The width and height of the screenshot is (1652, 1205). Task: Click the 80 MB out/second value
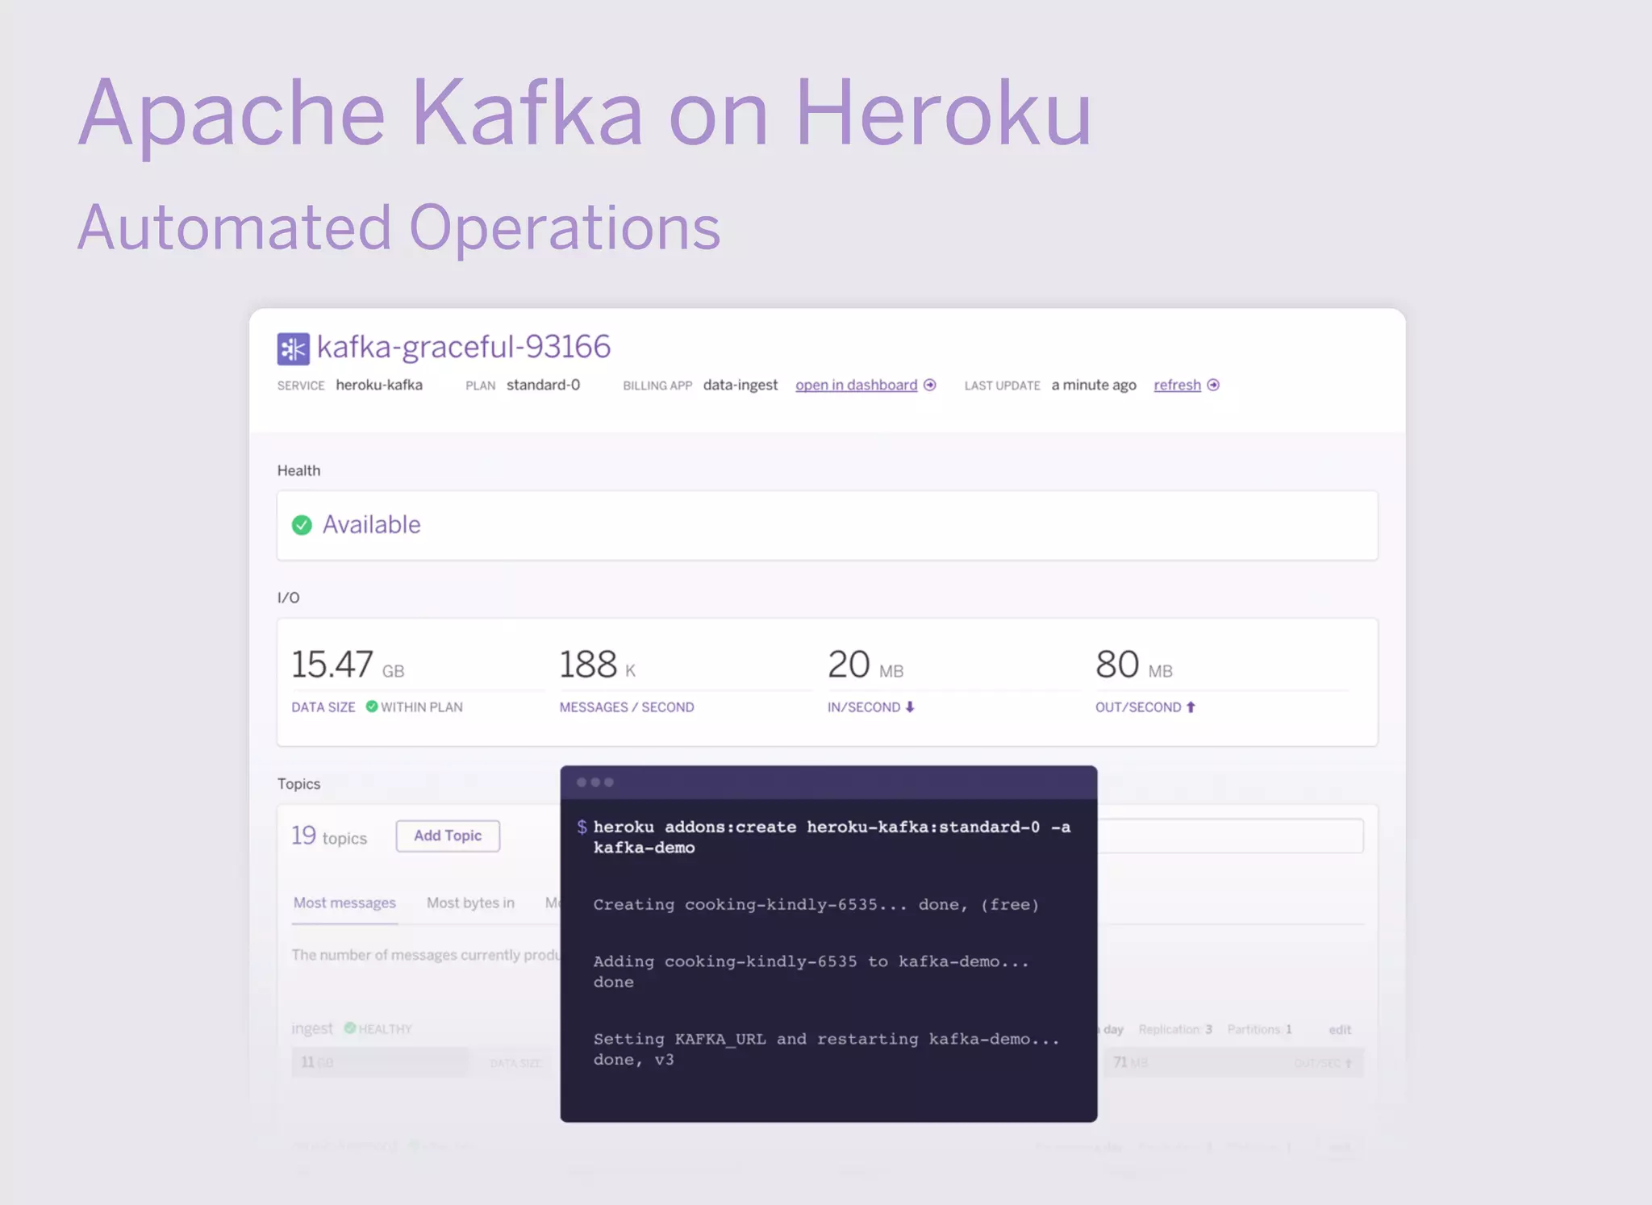[x=1134, y=665]
